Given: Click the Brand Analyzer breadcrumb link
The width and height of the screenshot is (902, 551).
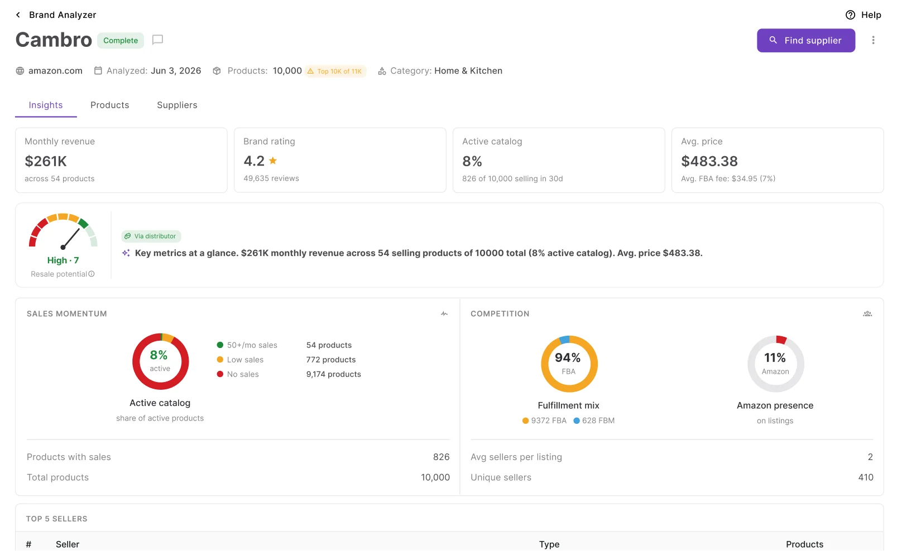Looking at the screenshot, I should [x=63, y=15].
